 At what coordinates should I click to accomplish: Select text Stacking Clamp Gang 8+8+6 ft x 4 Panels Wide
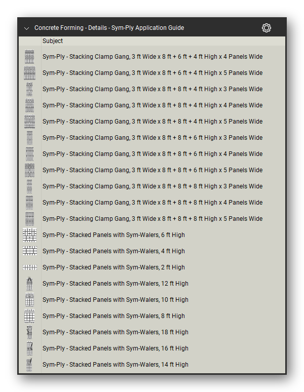(153, 154)
